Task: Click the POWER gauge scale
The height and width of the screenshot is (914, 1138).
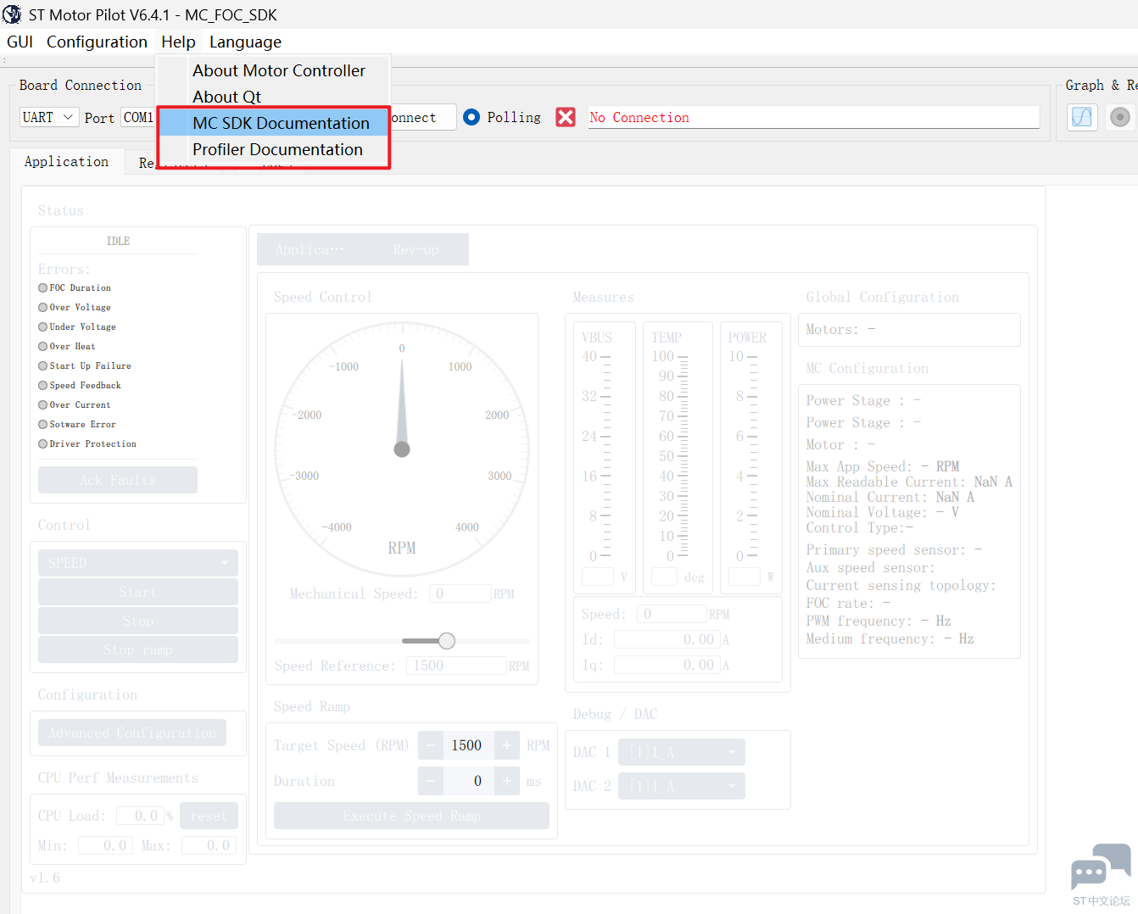Action: (744, 456)
